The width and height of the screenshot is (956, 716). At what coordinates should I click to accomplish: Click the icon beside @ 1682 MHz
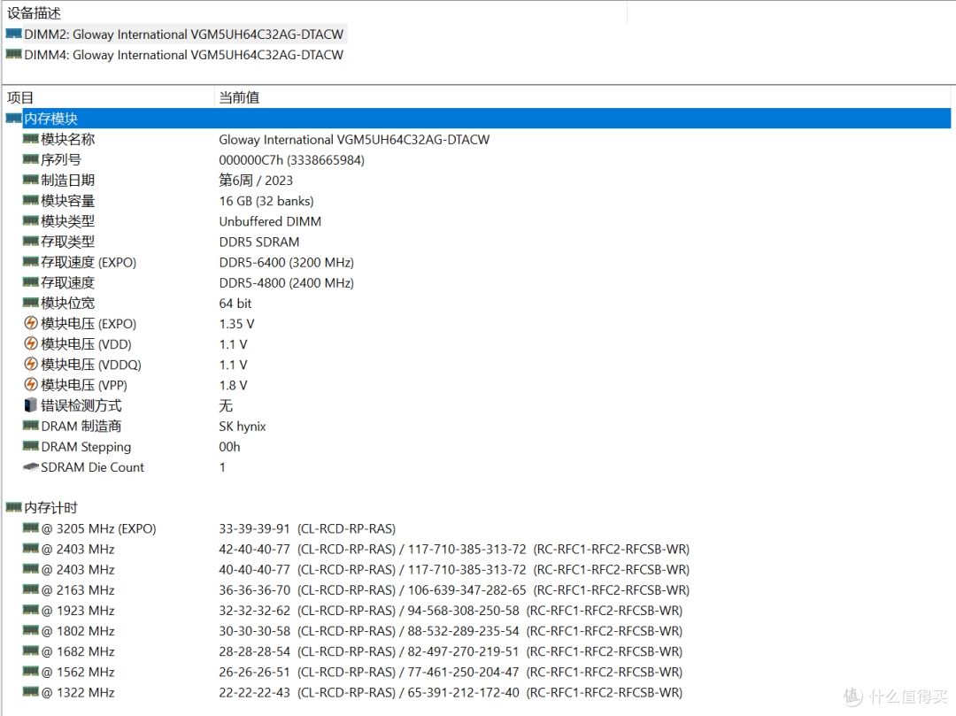30,651
